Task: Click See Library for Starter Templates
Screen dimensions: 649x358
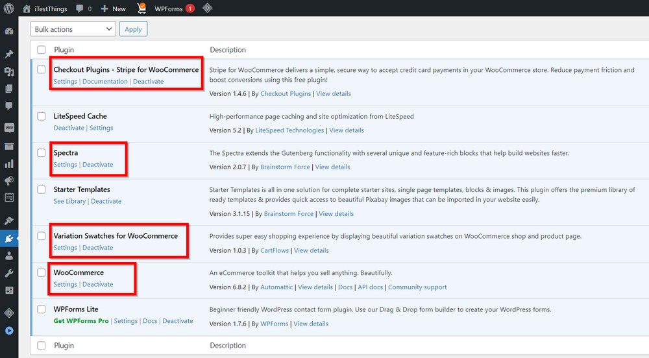Action: point(69,201)
